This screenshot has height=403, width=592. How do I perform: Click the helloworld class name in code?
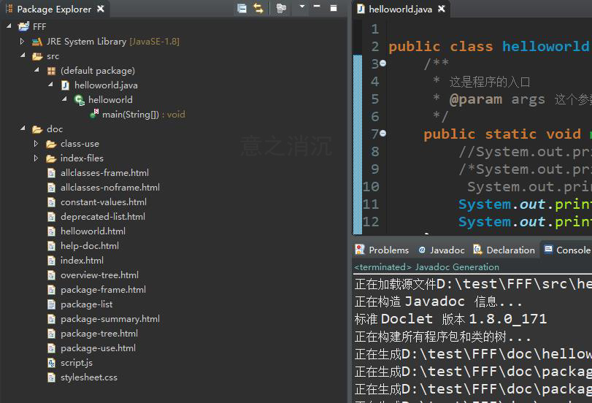point(545,46)
